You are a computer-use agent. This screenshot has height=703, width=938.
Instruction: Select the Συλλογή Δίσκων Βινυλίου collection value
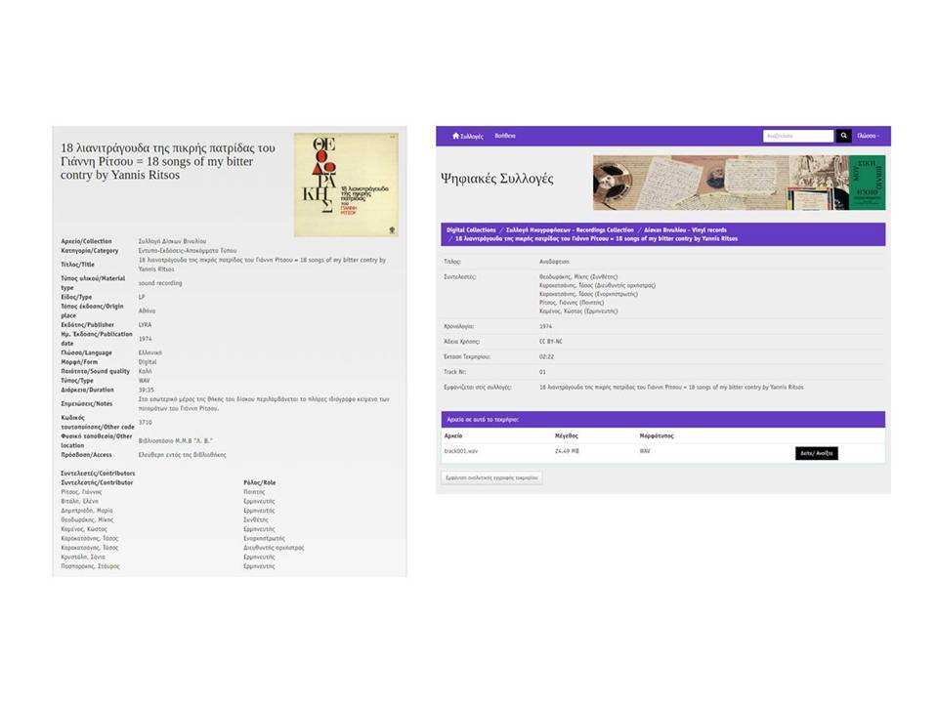pyautogui.click(x=172, y=241)
